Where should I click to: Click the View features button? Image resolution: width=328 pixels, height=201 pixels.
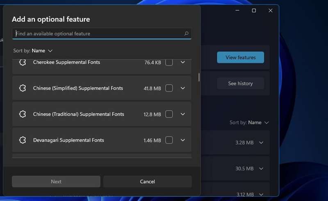240,57
